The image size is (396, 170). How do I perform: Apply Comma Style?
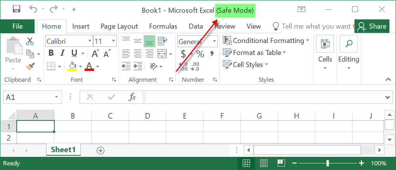[212, 54]
